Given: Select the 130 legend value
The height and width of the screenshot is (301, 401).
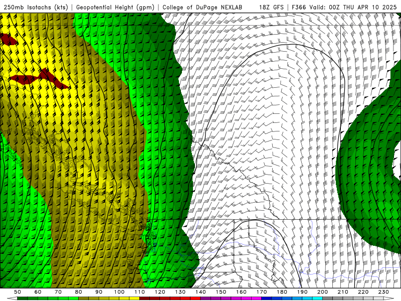Looking at the screenshot, I should (180, 292).
